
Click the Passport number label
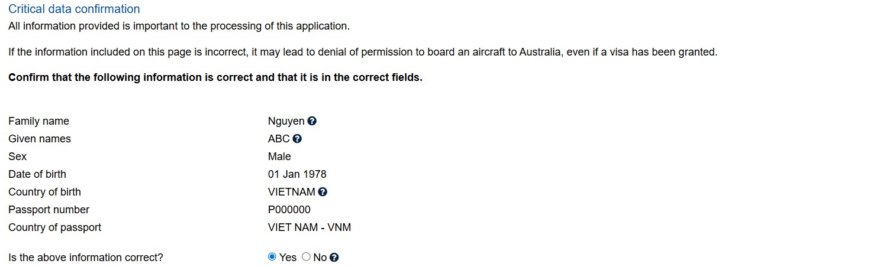point(49,210)
